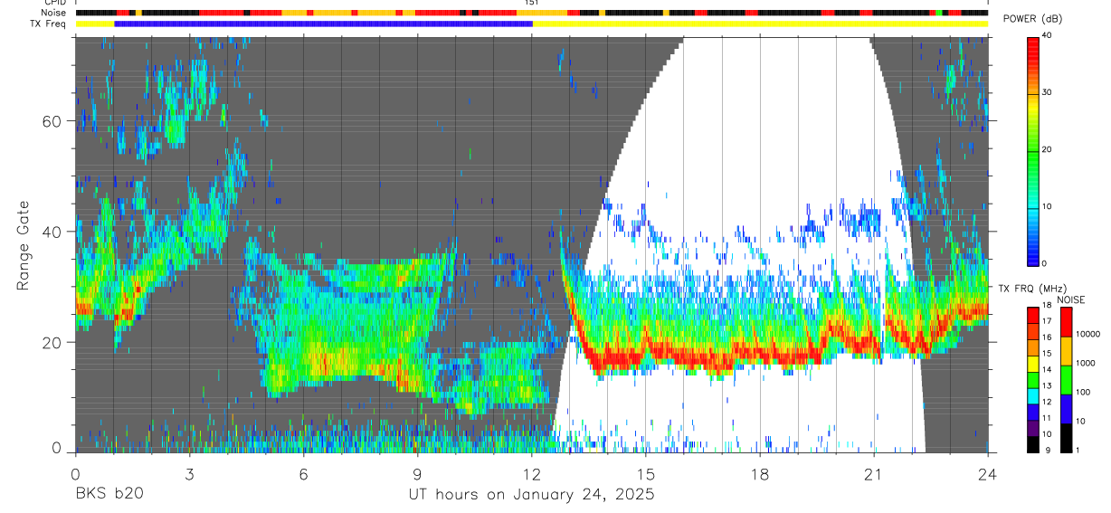This screenshot has width=1111, height=513.
Task: Click the 12 tick on UT hours axis
Action: (x=531, y=473)
